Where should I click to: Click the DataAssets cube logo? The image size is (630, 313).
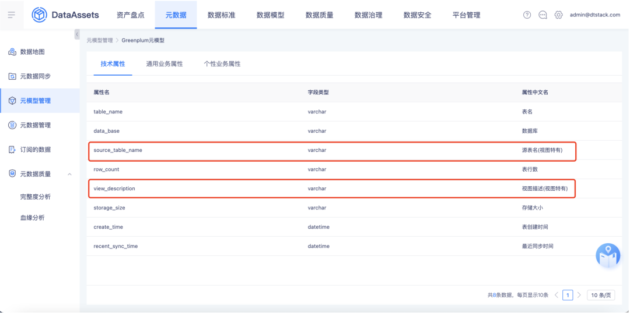point(40,15)
